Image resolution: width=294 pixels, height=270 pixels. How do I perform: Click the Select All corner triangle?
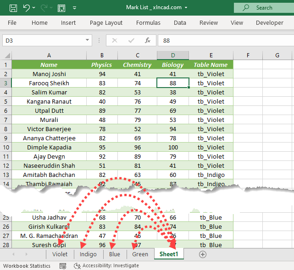coord(7,55)
